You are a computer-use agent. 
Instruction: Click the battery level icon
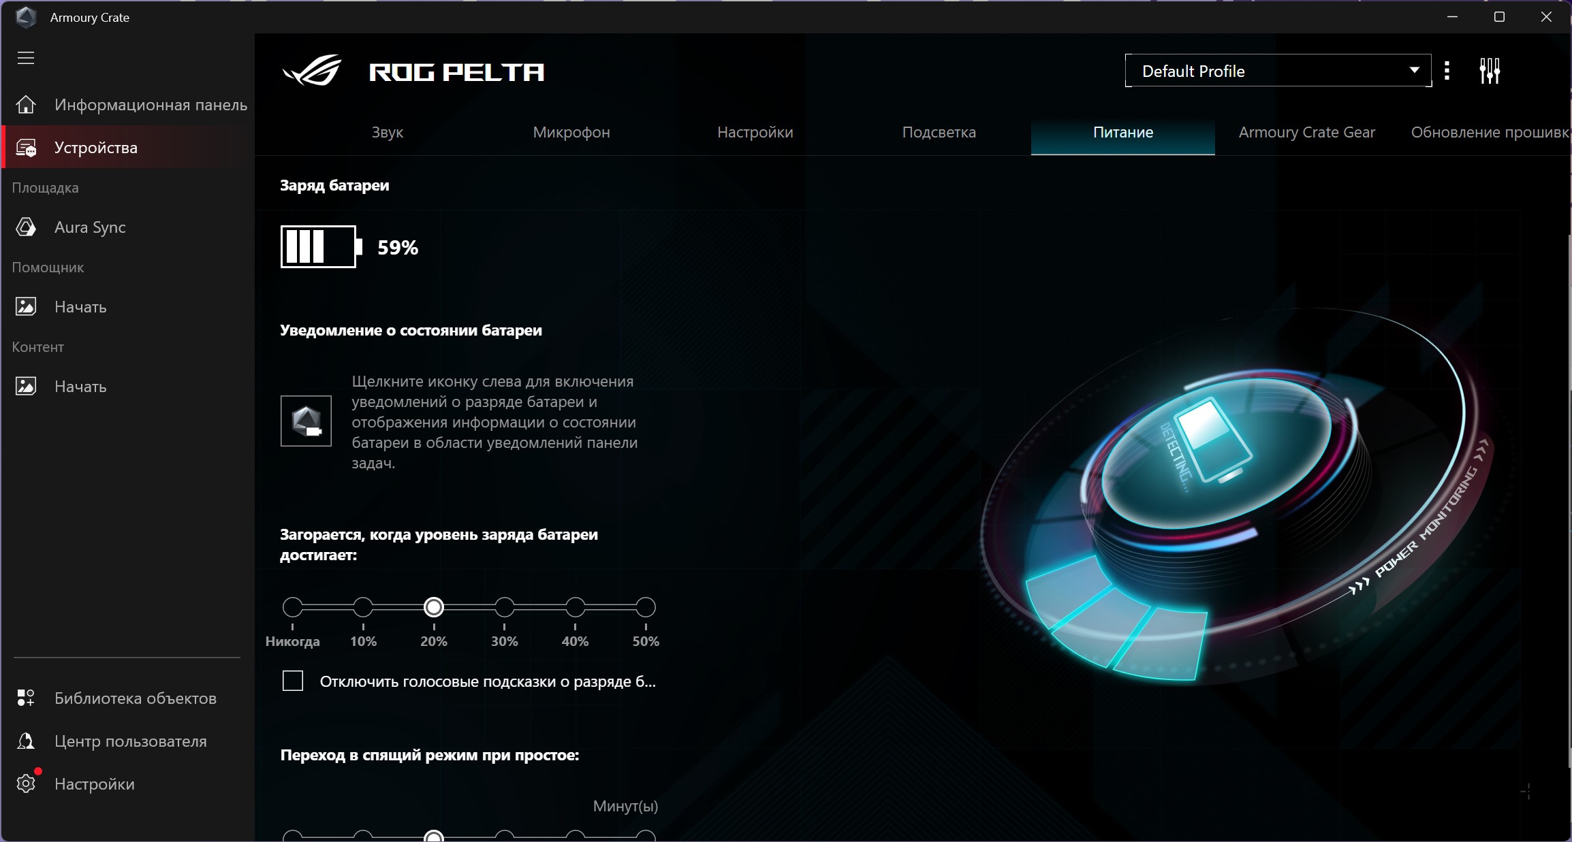pyautogui.click(x=321, y=246)
